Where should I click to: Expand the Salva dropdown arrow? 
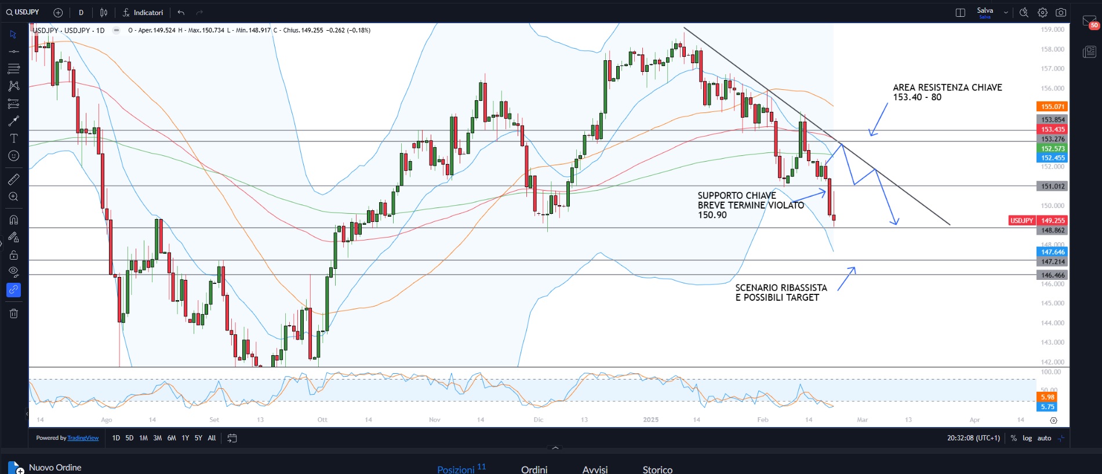click(x=1006, y=13)
